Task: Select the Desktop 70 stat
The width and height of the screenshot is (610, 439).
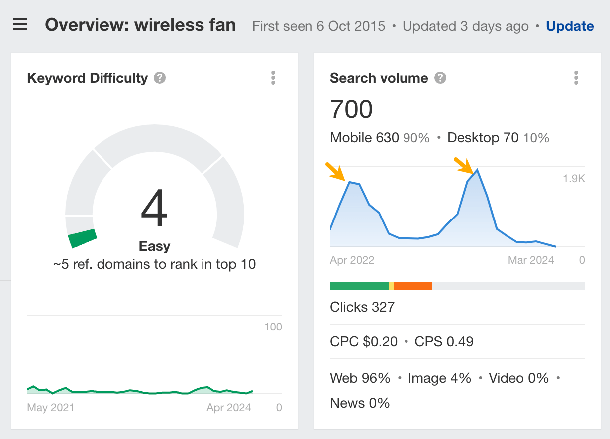Action: click(x=483, y=138)
